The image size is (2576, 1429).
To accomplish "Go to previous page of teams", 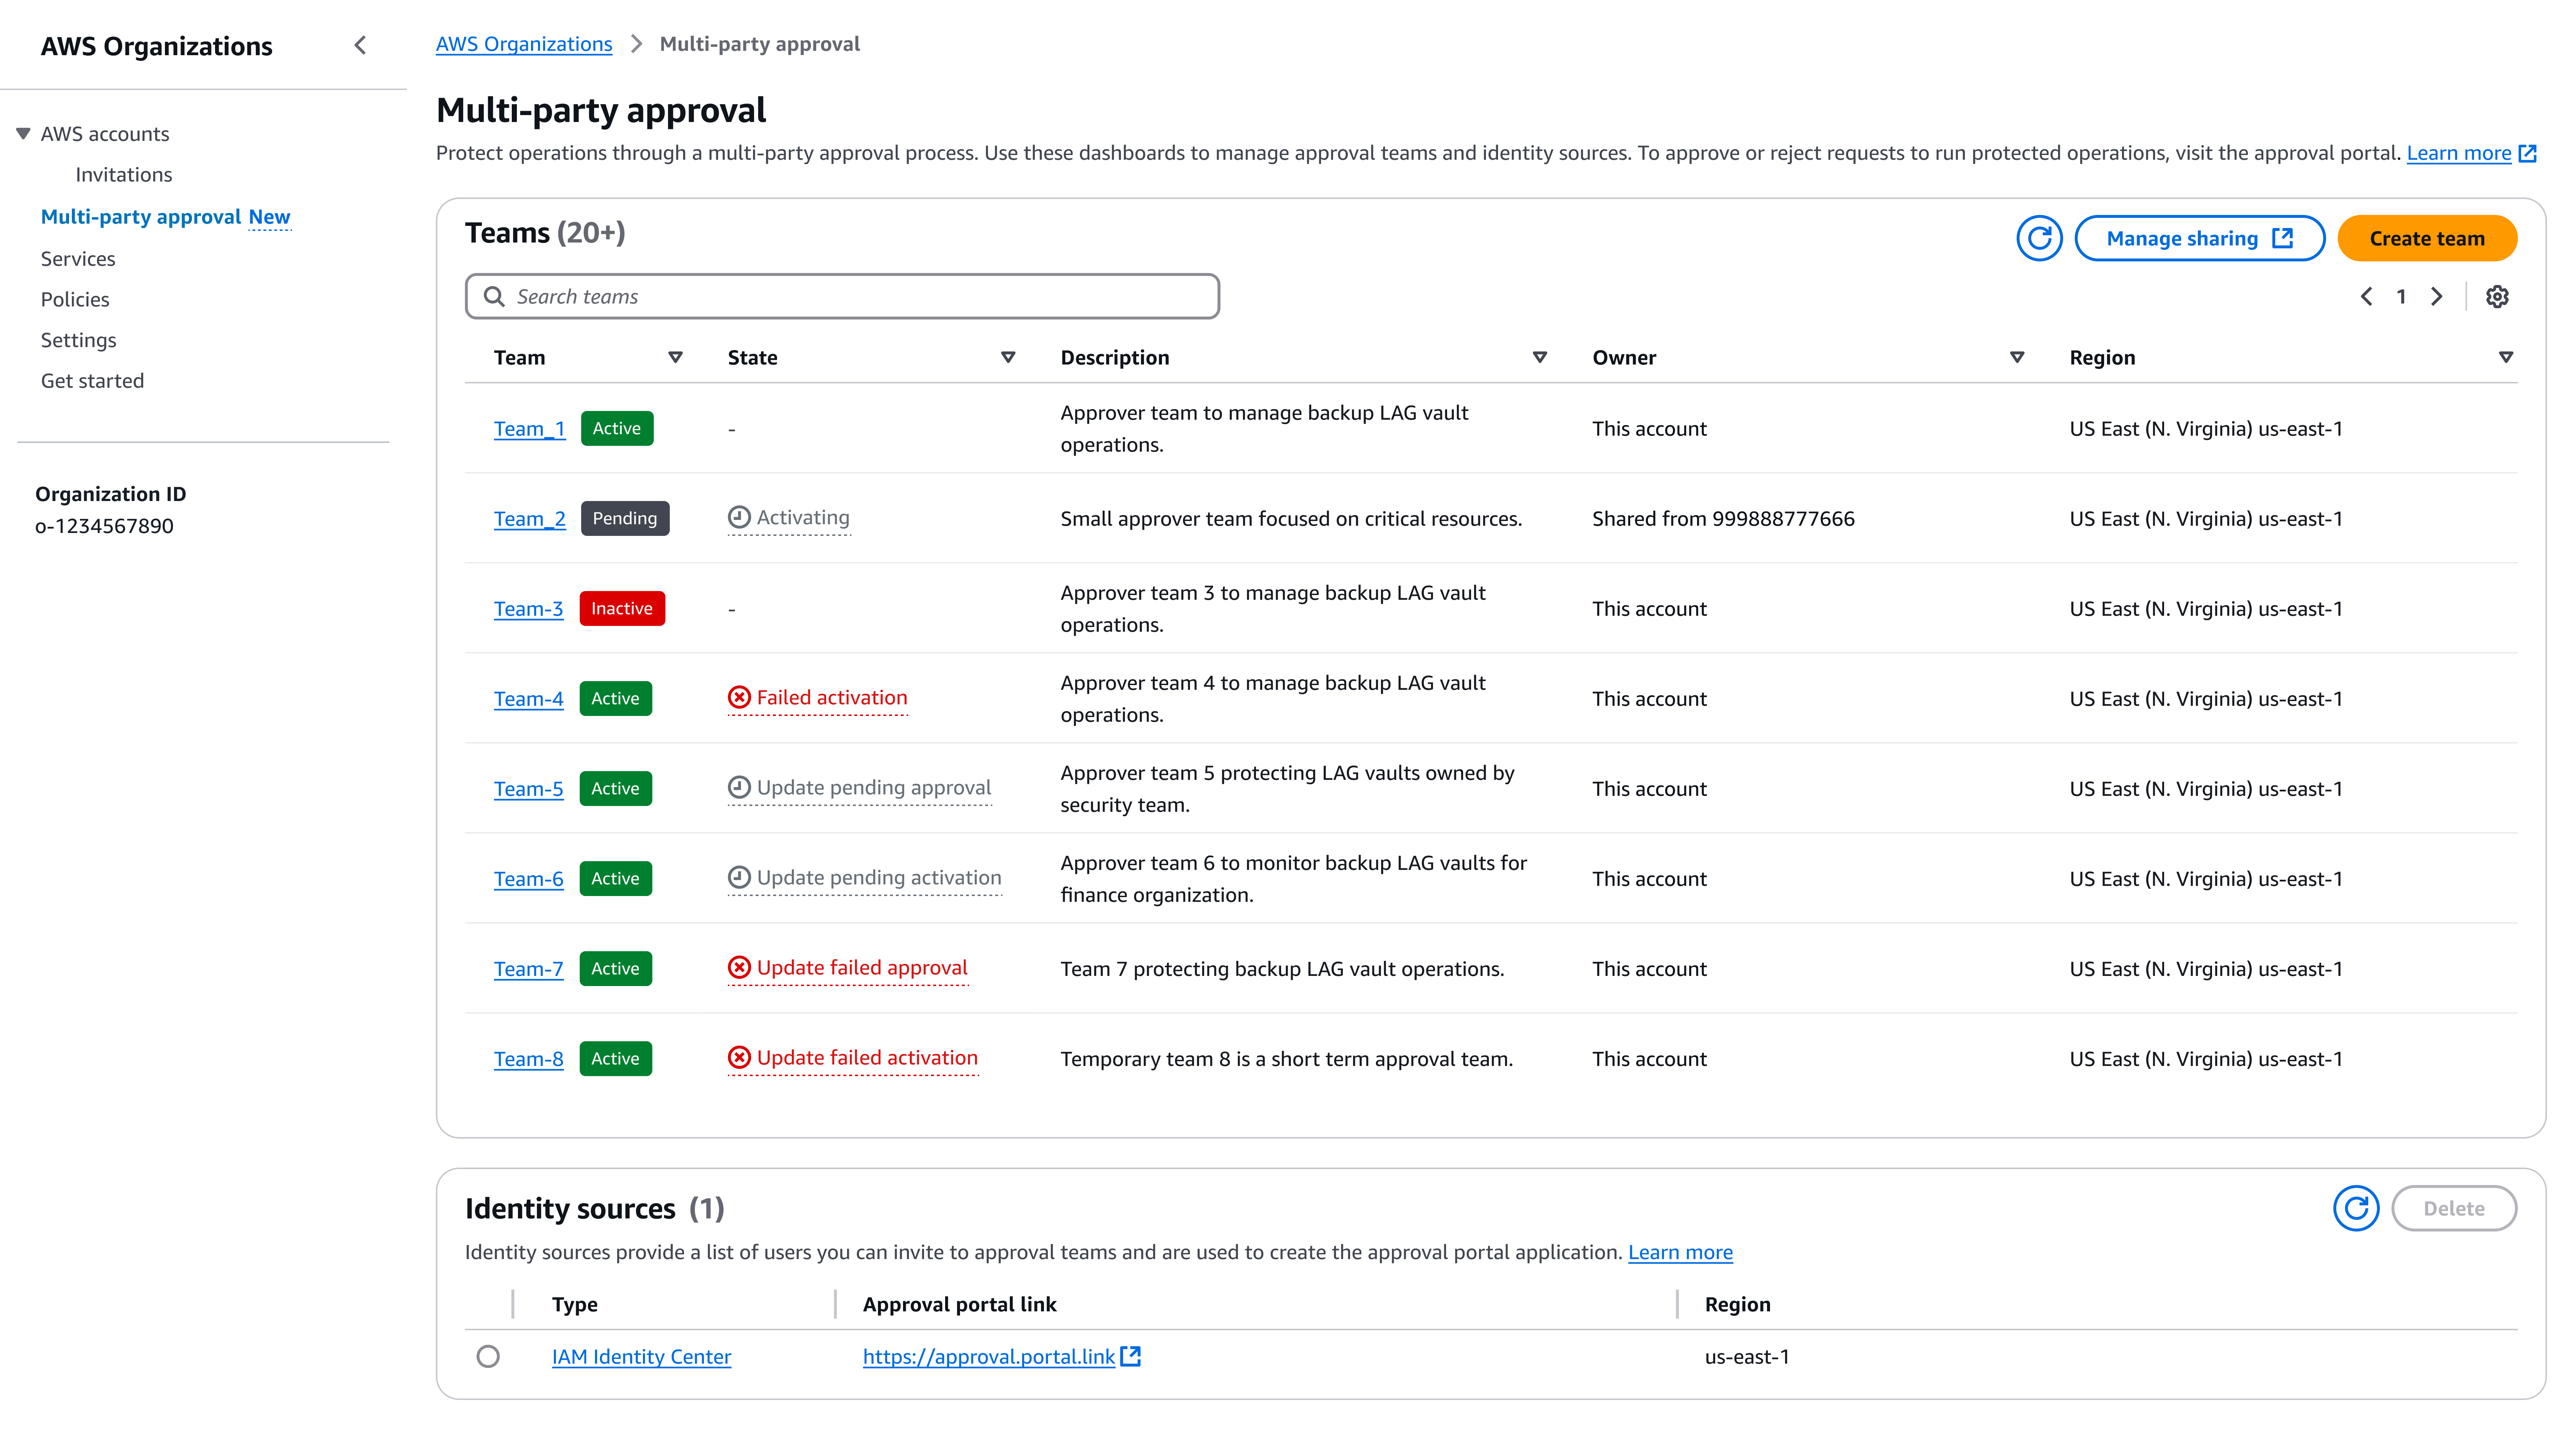I will coord(2367,296).
